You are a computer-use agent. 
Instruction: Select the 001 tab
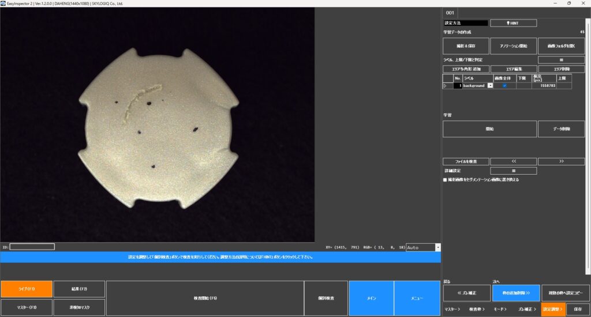pyautogui.click(x=450, y=13)
